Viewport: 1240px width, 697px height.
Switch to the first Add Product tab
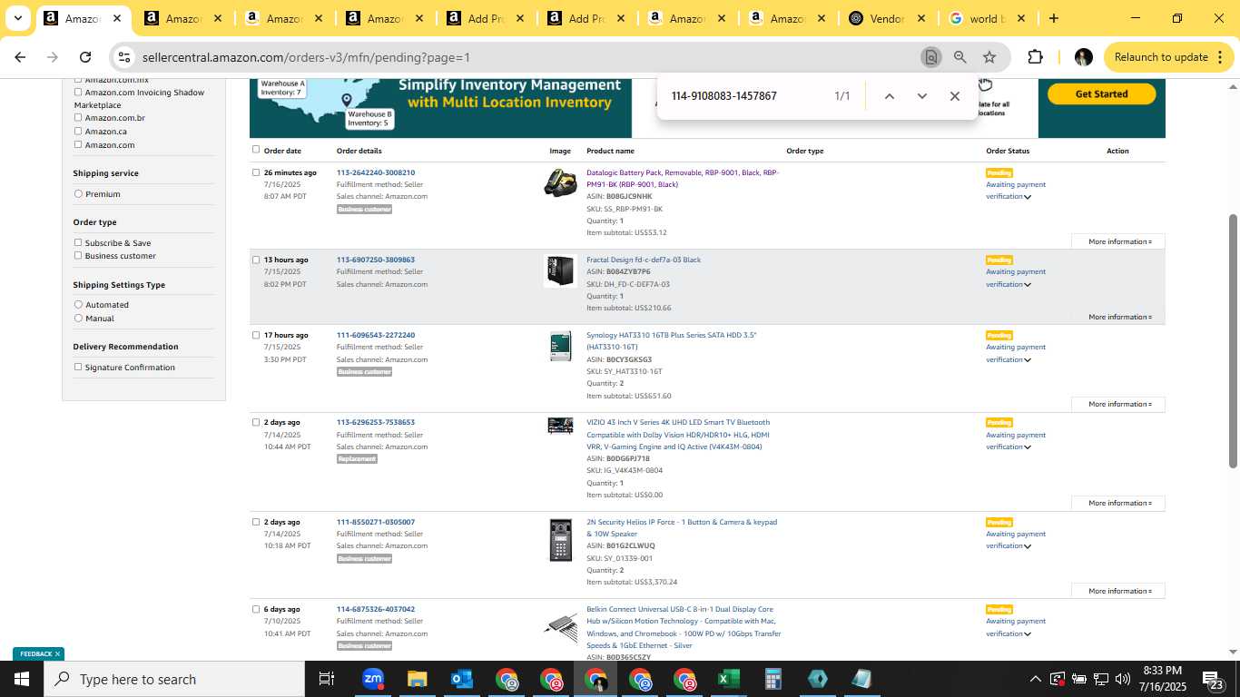click(x=487, y=18)
